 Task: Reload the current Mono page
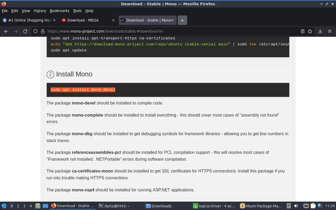coord(25,31)
